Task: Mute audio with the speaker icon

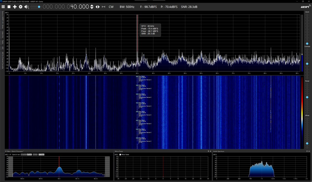Action: pos(27,7)
